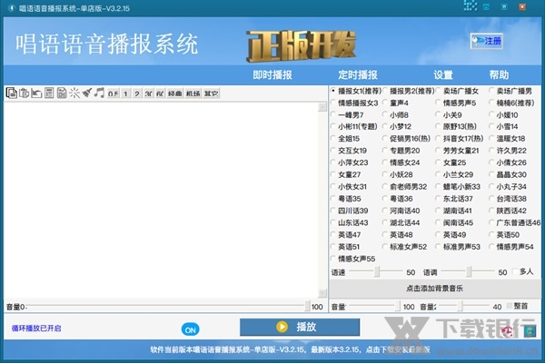
Task: Click the music note toolbar icon
Action: (x=99, y=93)
